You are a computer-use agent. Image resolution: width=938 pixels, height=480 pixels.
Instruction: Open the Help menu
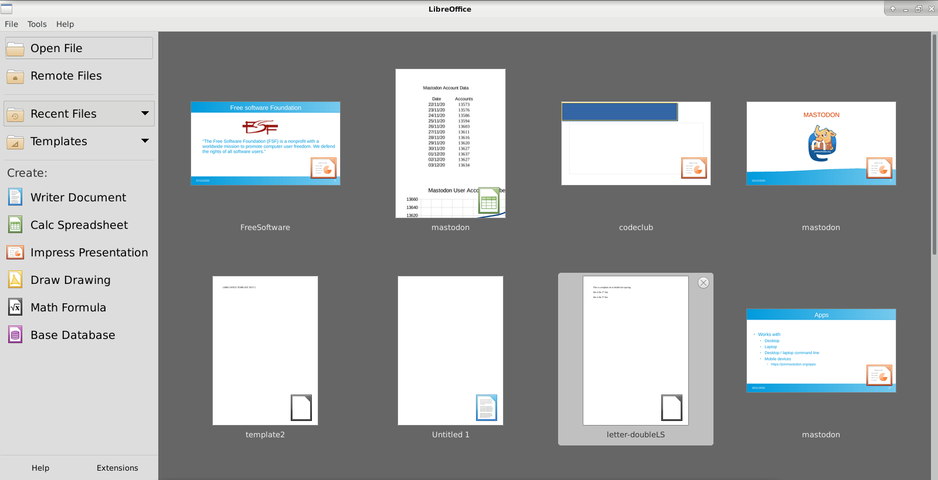(x=65, y=24)
